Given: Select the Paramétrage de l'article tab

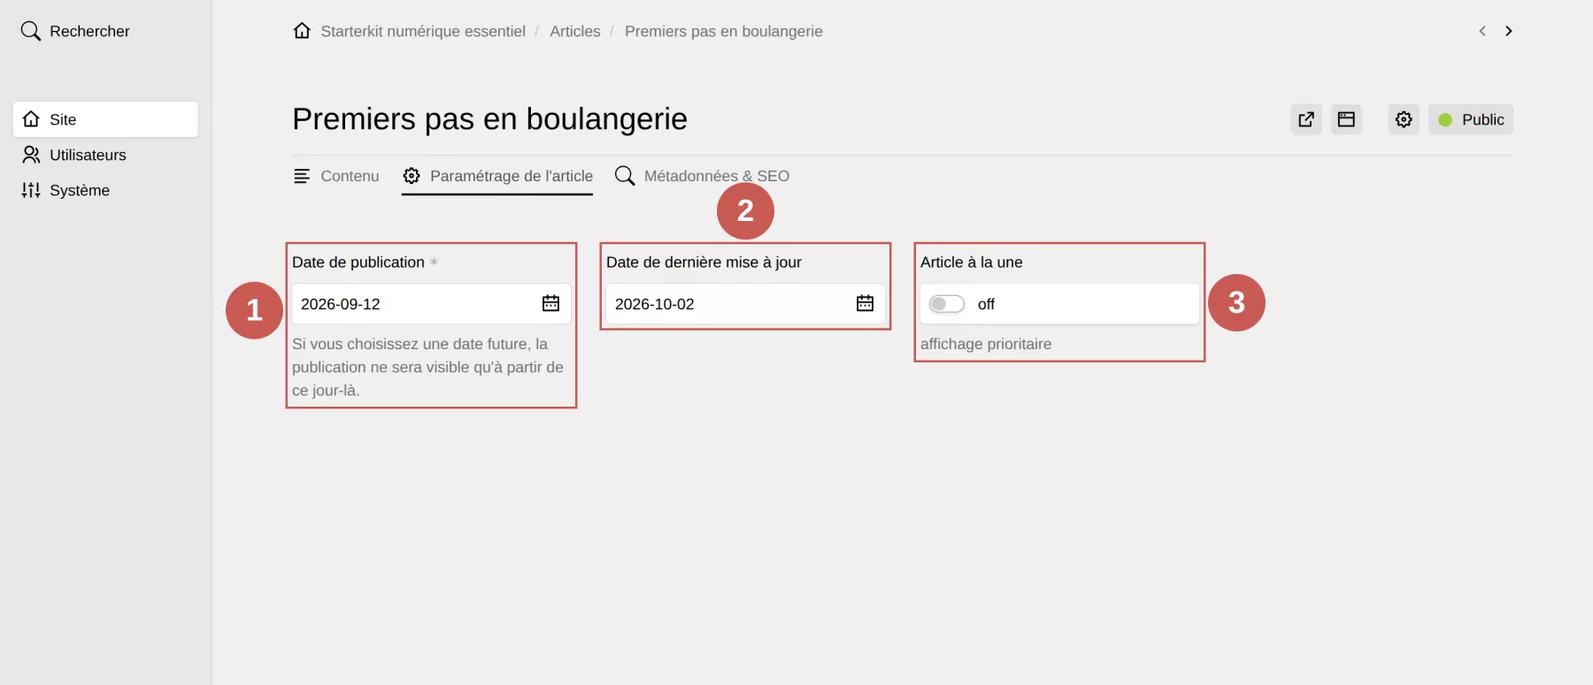Looking at the screenshot, I should pos(497,176).
